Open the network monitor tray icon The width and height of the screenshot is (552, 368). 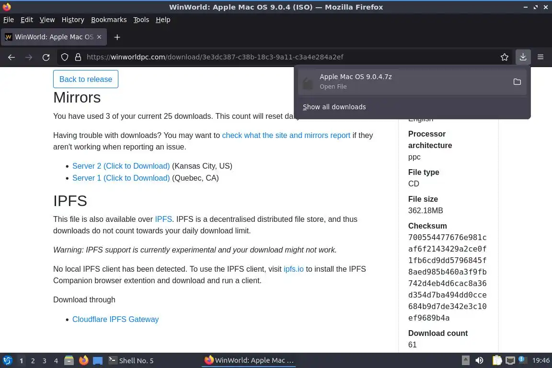click(510, 361)
